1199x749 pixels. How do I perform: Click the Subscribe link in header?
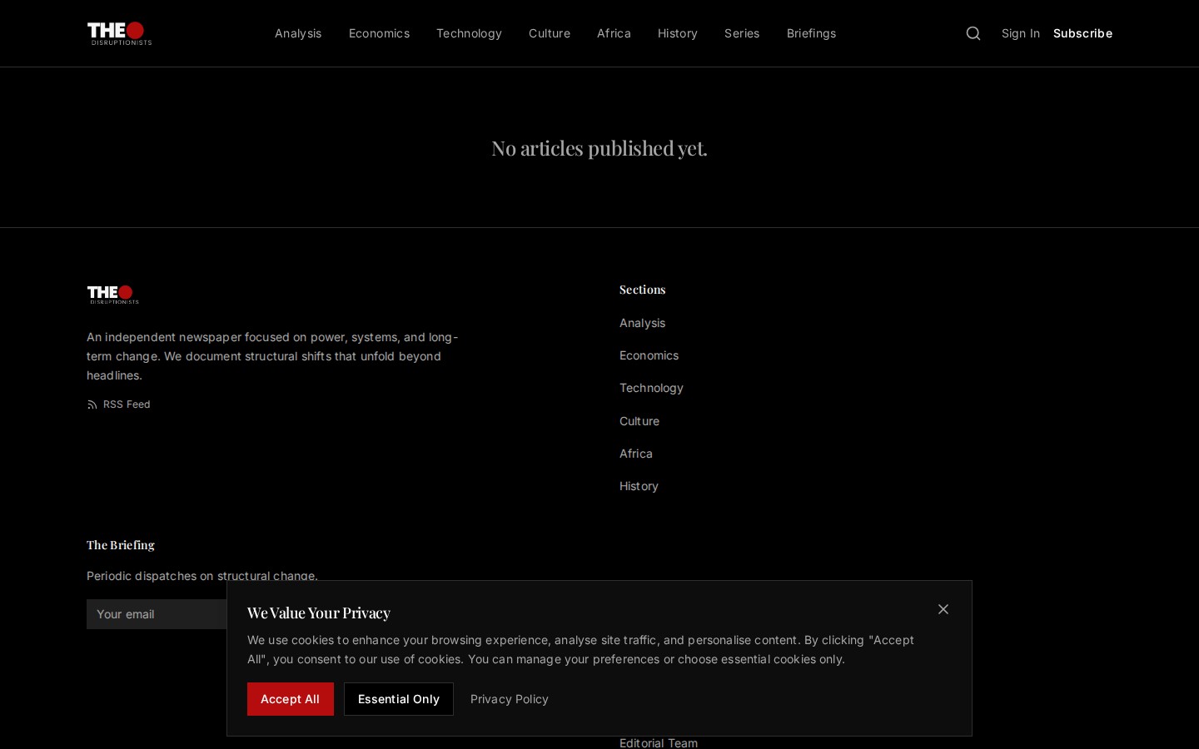pyautogui.click(x=1082, y=33)
